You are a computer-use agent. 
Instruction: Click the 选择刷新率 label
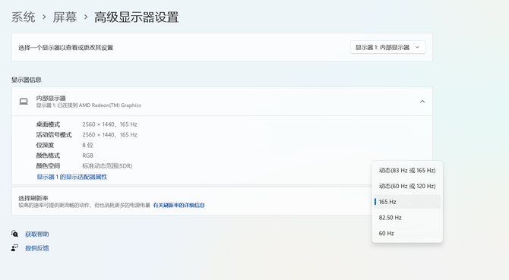[33, 198]
